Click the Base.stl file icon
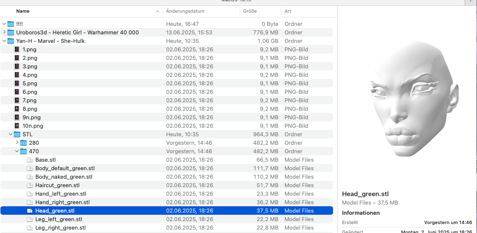 (x=29, y=160)
